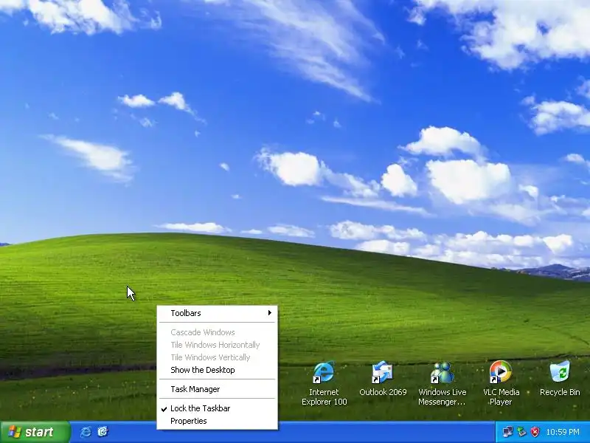Click the greyed Cascade Windows entry
590x443 pixels.
point(217,332)
